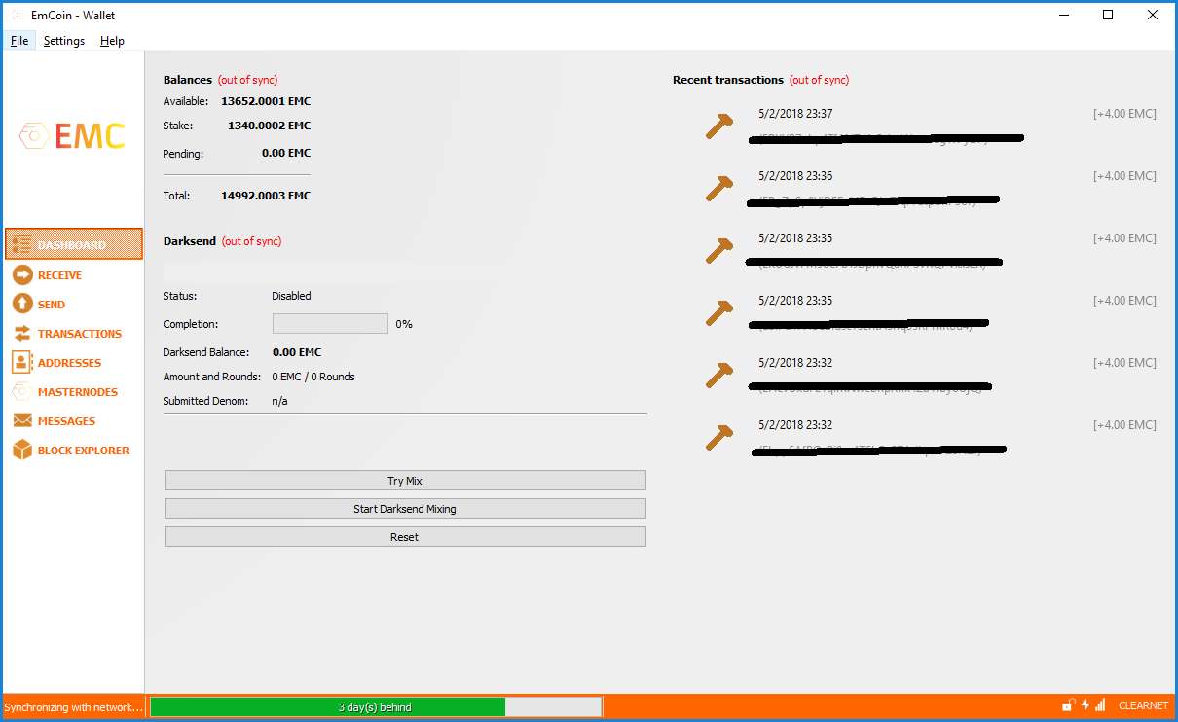Click the Darksend Reset button
The image size is (1178, 722).
pos(405,537)
